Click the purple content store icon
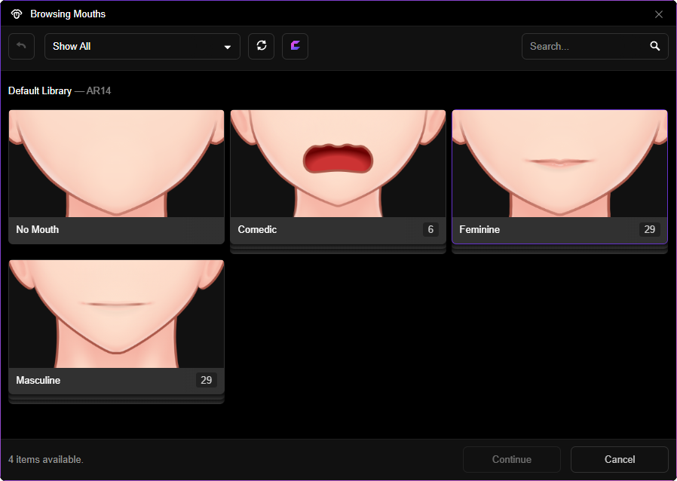Screen dimensions: 677x481 295,46
